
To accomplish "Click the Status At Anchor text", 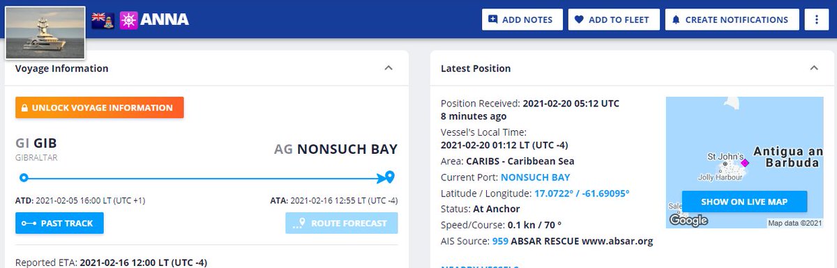I will (496, 210).
